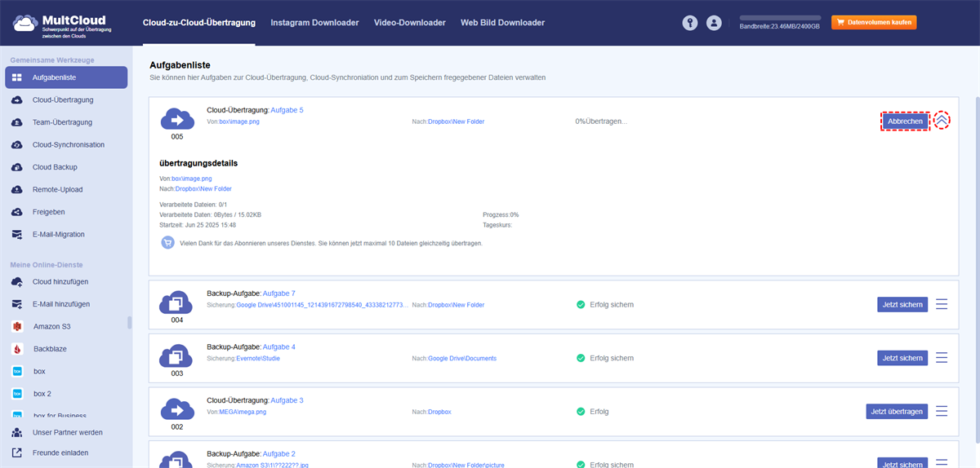980x468 pixels.
Task: Click the E-Mail-Migration sidebar icon
Action: 17,234
